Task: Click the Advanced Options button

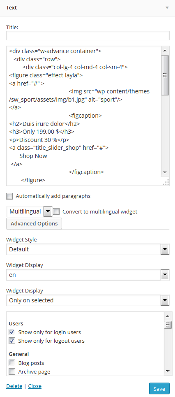Action: point(34,223)
